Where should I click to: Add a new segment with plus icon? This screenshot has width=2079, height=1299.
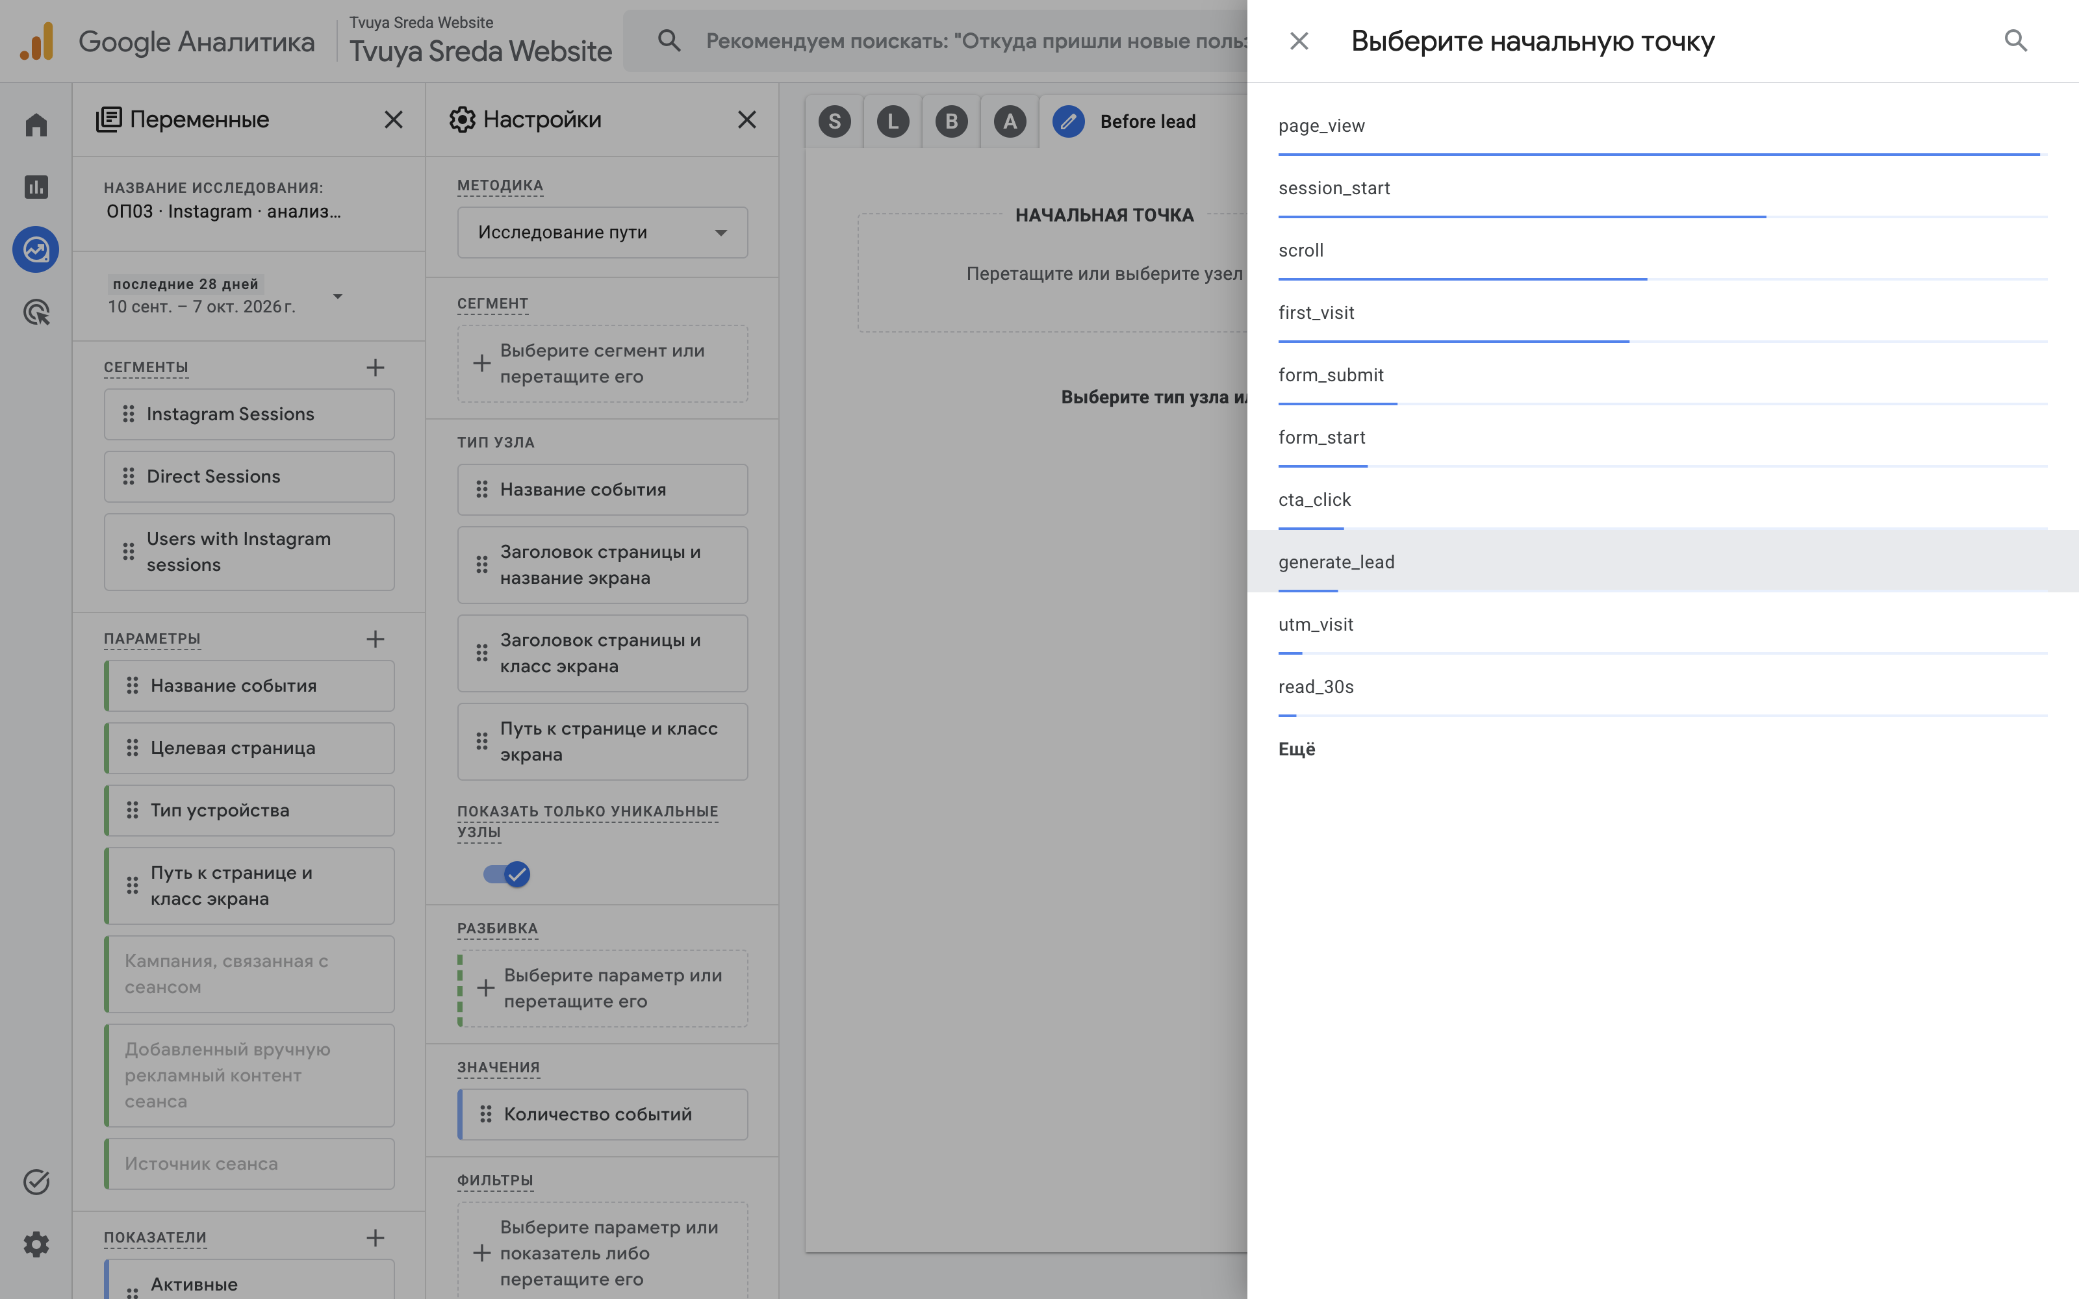tap(376, 368)
